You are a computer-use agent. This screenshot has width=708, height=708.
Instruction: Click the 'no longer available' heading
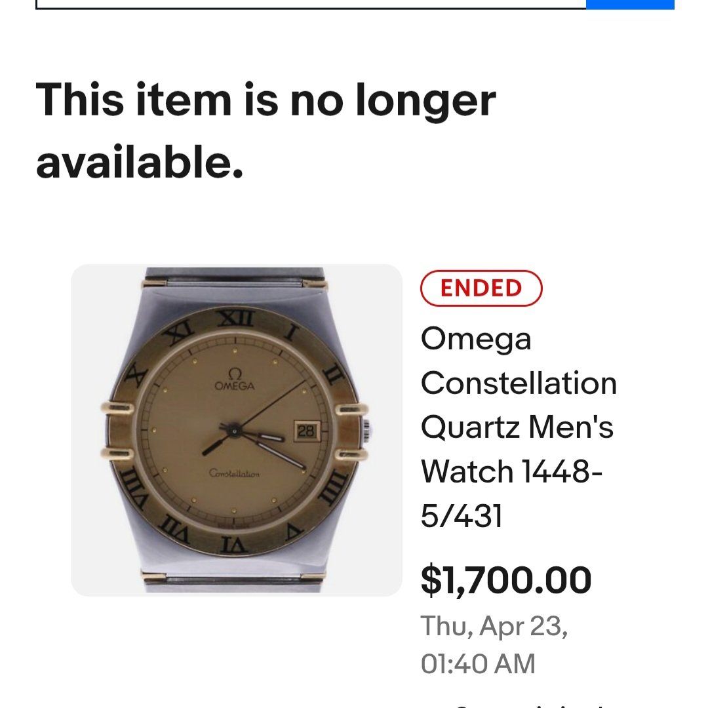pos(265,130)
